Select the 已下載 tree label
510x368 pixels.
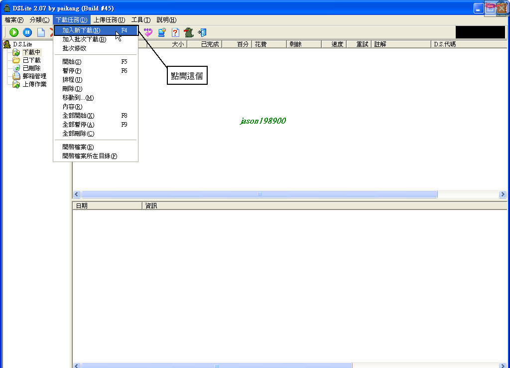(x=31, y=60)
